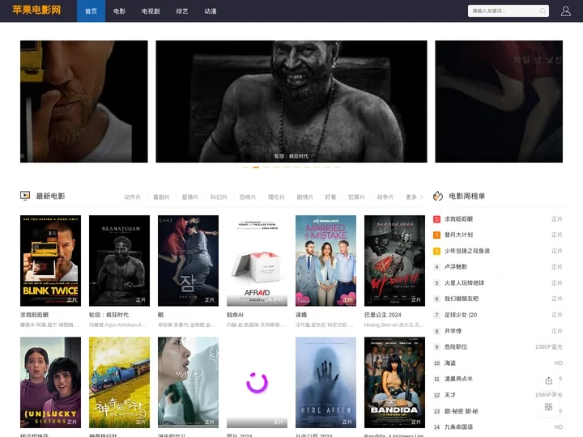
Task: Open the AFRAID movie poster
Action: [x=257, y=261]
